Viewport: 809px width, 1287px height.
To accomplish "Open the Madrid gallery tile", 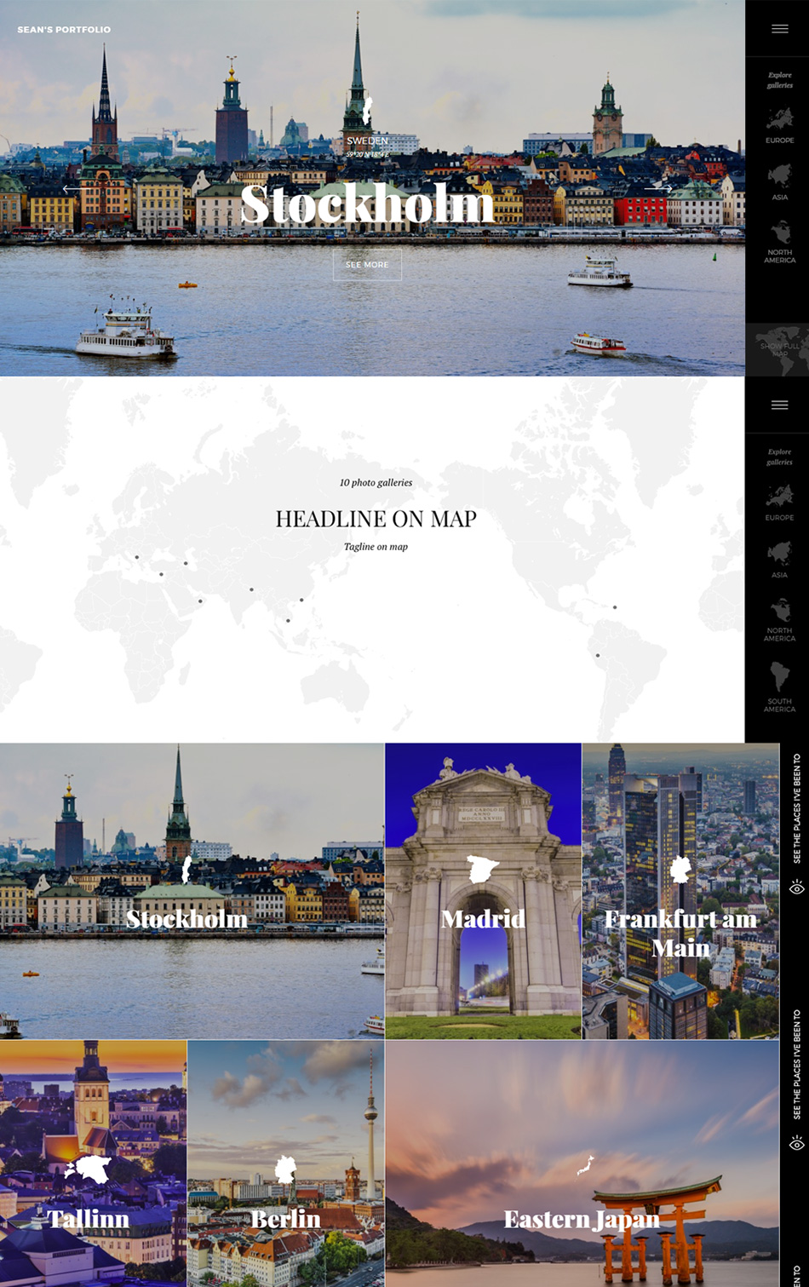I will pyautogui.click(x=483, y=891).
